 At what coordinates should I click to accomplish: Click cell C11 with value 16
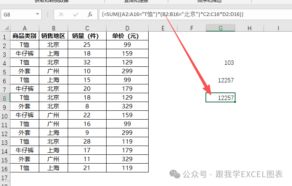coord(87,124)
